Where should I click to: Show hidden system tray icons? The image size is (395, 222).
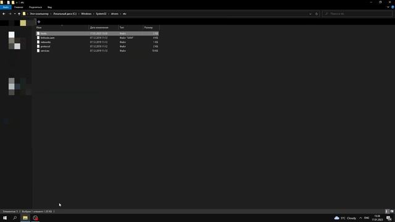(360, 218)
